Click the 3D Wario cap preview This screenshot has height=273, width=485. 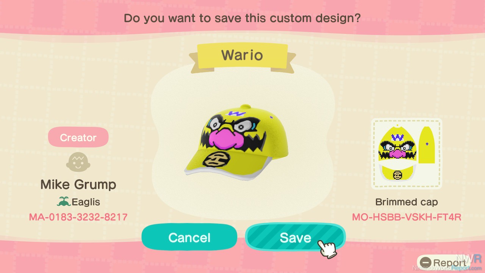coord(237,144)
